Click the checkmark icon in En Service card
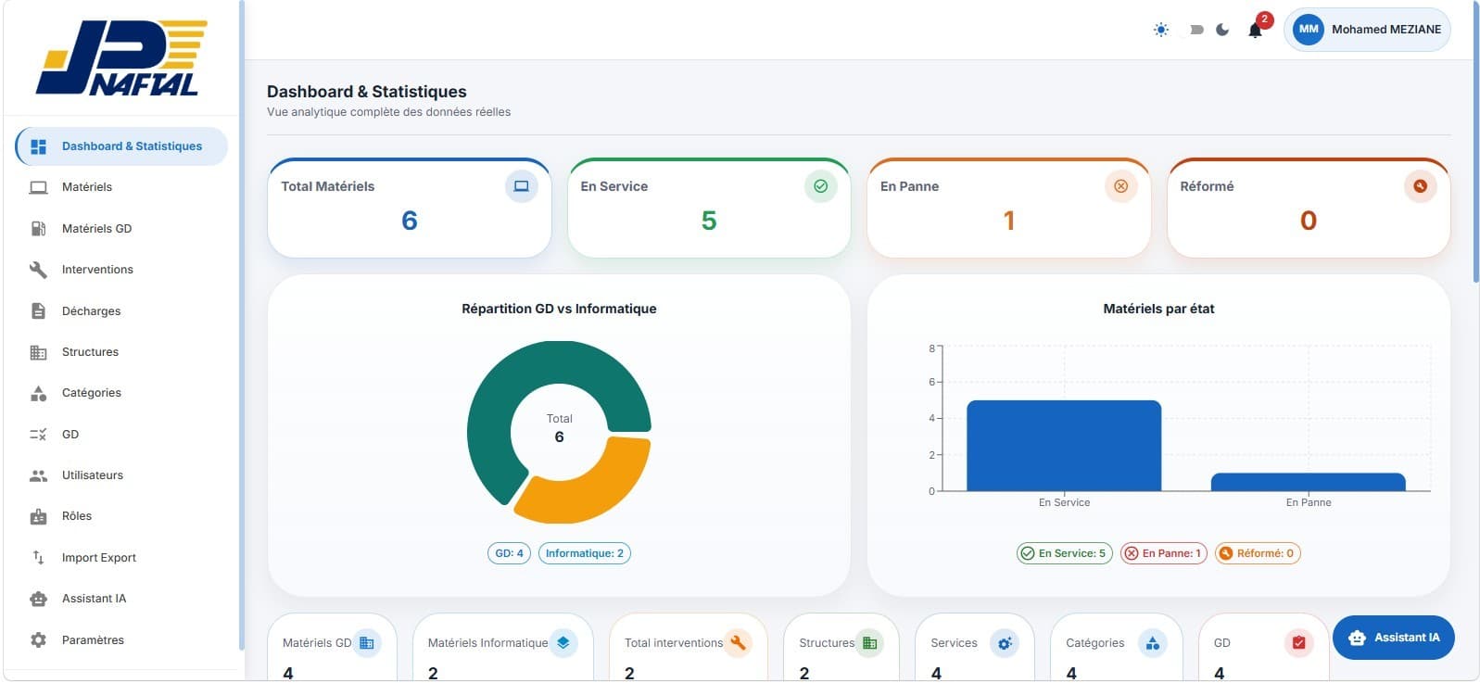 (820, 186)
